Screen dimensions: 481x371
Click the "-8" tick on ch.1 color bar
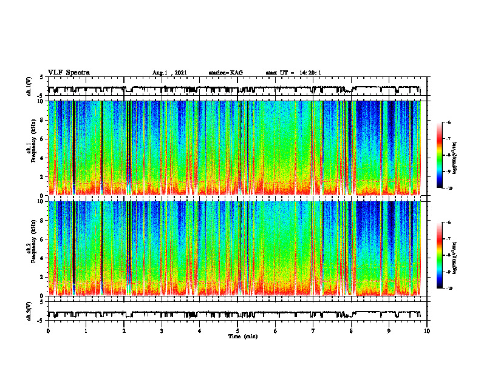448,155
